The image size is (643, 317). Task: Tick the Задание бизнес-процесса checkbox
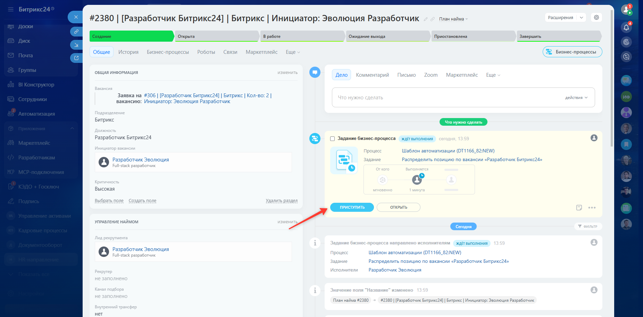(332, 139)
